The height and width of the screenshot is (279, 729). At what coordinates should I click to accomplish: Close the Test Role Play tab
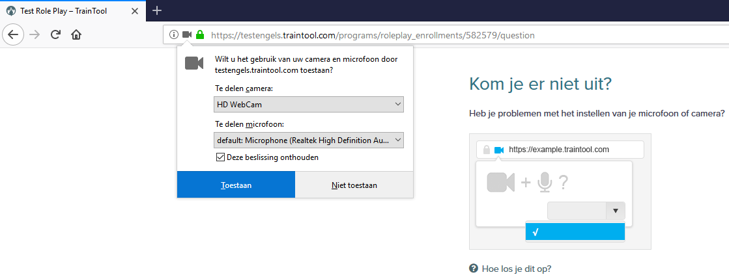coord(134,10)
